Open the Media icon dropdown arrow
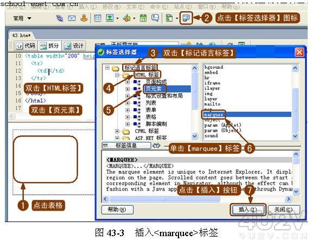312x241 pixels. point(135,18)
